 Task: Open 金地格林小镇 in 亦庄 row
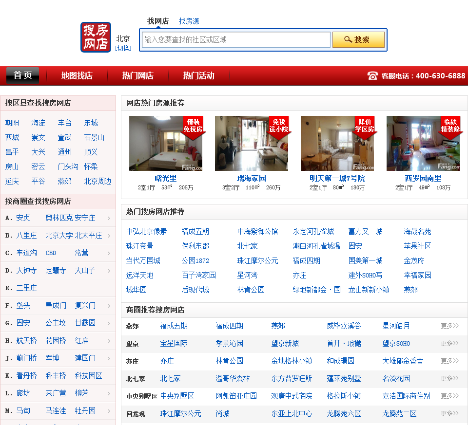tap(292, 361)
